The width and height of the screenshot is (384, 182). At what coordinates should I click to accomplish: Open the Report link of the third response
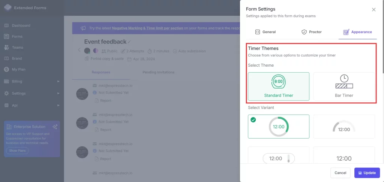103,159
